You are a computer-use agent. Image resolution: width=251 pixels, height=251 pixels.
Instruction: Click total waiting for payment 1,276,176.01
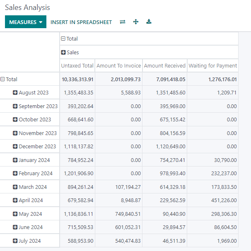click(x=213, y=79)
